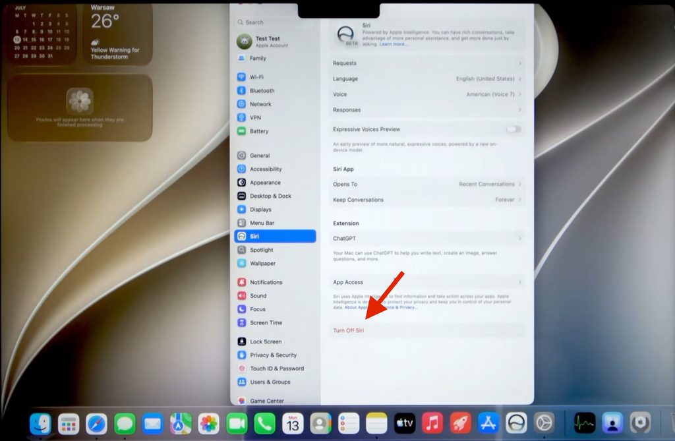675x441 pixels.
Task: Launch Messages from the Dock
Action: 125,425
